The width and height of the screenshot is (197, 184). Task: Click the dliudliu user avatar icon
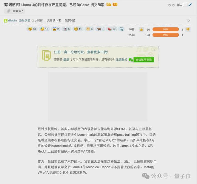[6, 21]
